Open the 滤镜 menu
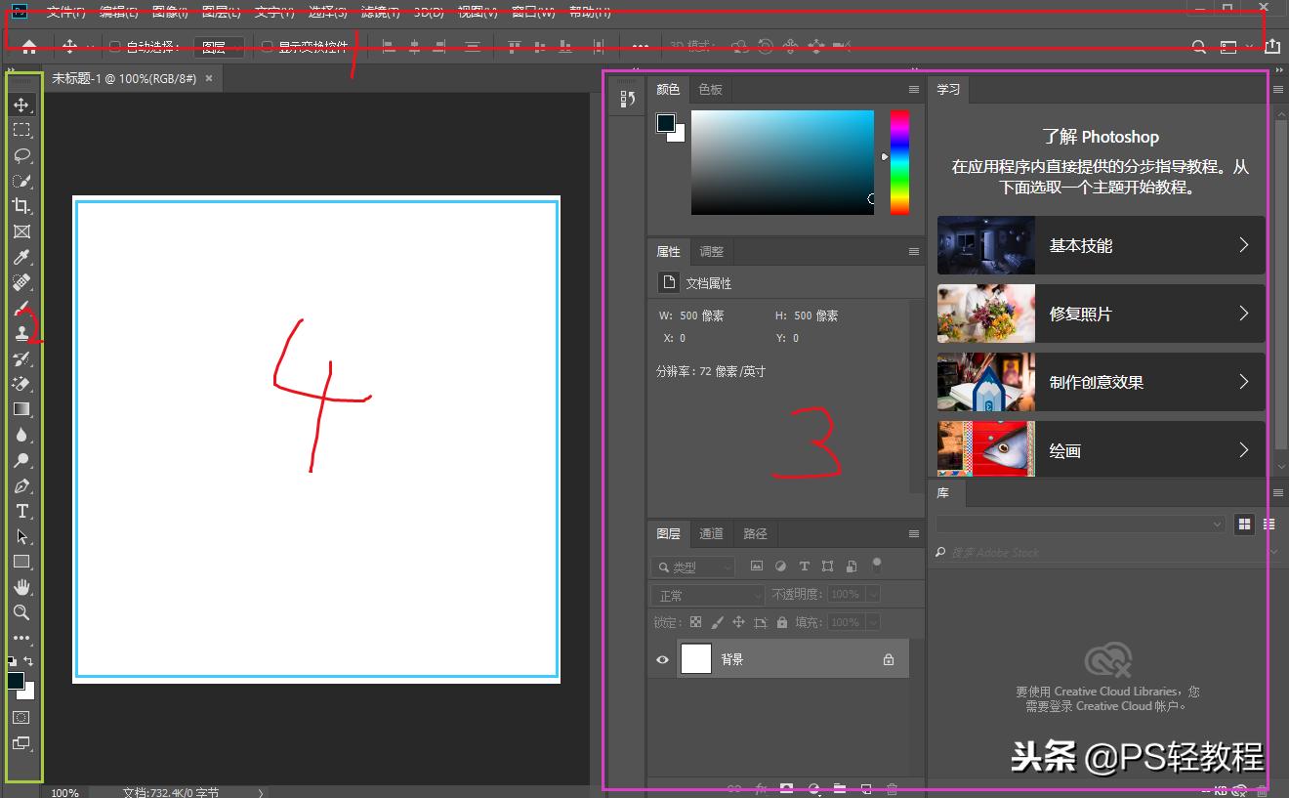1289x798 pixels. 381,12
